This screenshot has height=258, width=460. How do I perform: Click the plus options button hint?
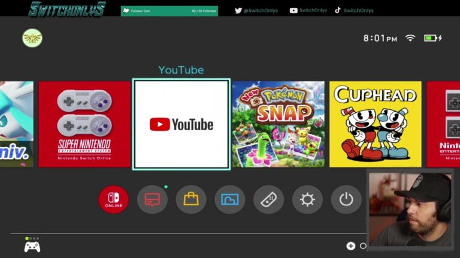point(350,246)
